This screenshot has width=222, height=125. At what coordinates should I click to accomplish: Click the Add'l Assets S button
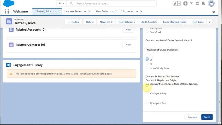(149, 22)
